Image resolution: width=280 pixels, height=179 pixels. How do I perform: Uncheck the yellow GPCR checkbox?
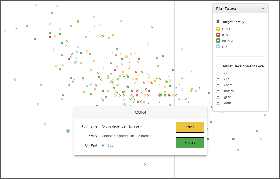(218, 29)
